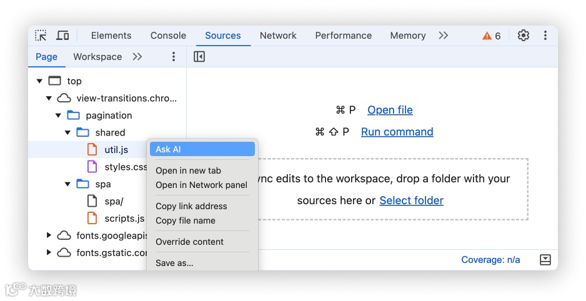Click the Select folder link
This screenshot has height=301, width=586.
point(411,200)
